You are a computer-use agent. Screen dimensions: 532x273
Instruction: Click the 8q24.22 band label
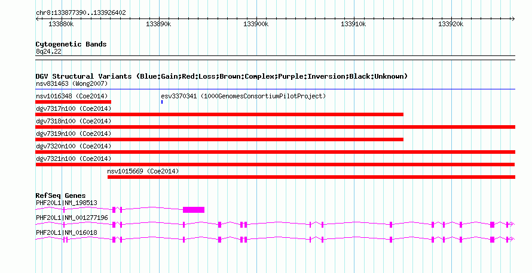coord(48,51)
